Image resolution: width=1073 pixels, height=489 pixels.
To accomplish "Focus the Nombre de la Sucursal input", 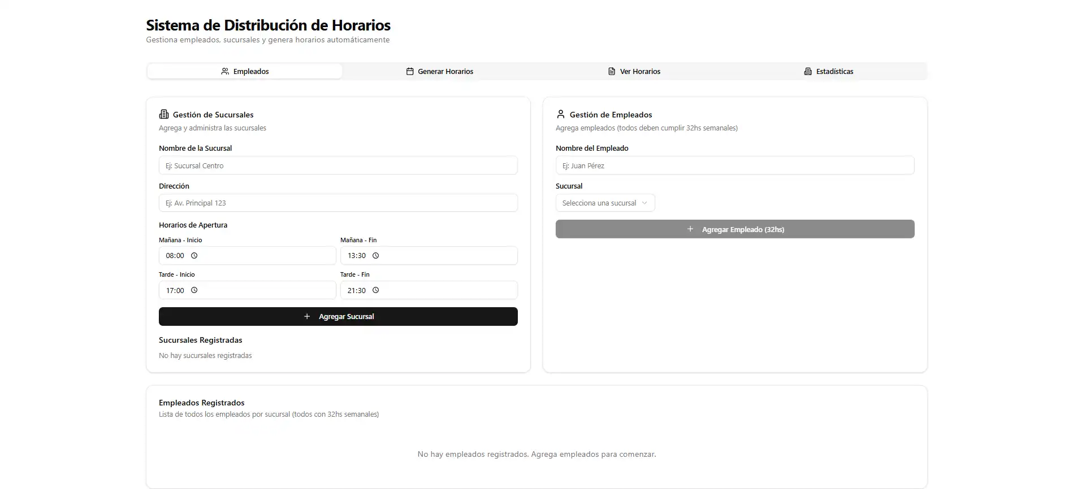I will click(x=338, y=165).
